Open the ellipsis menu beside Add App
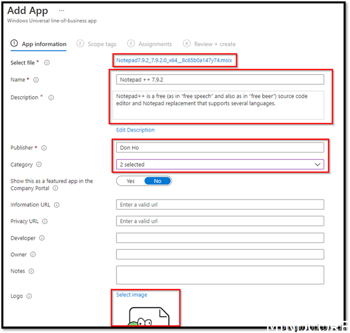The height and width of the screenshot is (333, 350). point(62,11)
